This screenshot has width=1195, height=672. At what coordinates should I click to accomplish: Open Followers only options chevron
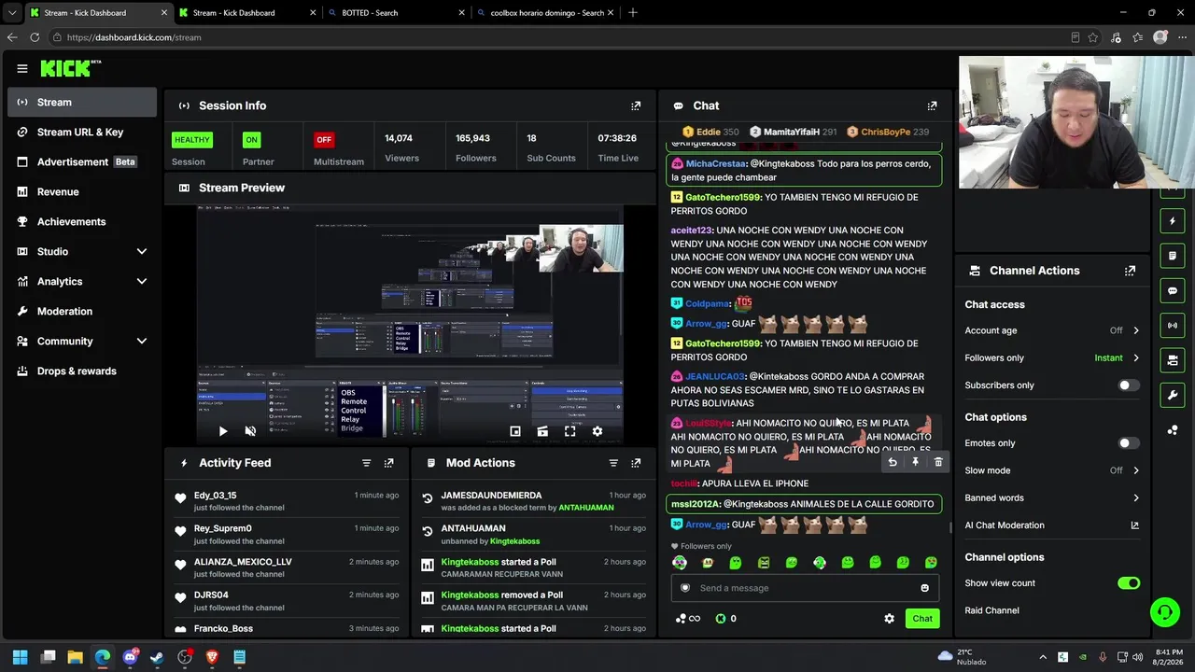(1136, 358)
